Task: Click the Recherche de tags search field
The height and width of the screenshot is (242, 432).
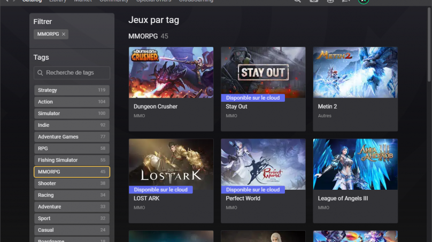Action: (x=72, y=73)
